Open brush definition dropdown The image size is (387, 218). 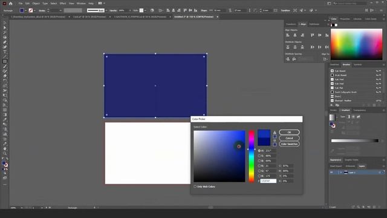106,10
